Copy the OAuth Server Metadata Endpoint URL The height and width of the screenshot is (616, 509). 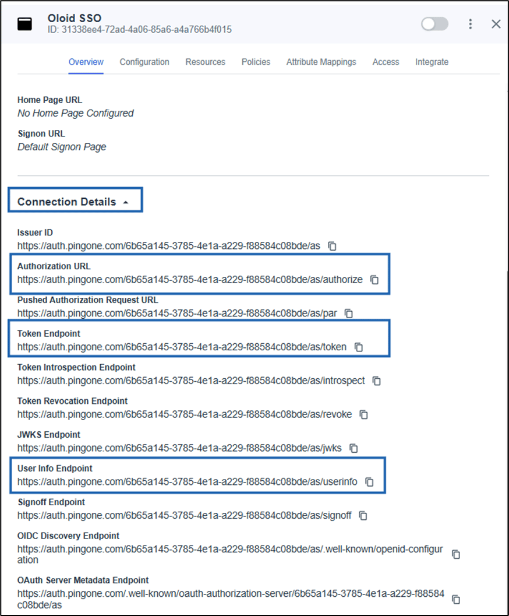[456, 600]
